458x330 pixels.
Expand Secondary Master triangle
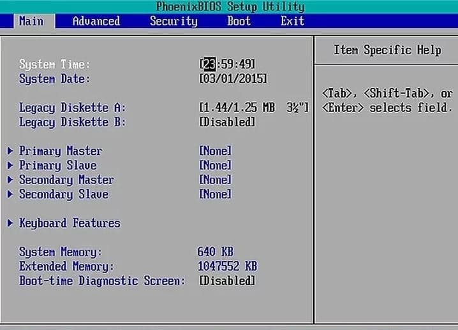coord(10,180)
